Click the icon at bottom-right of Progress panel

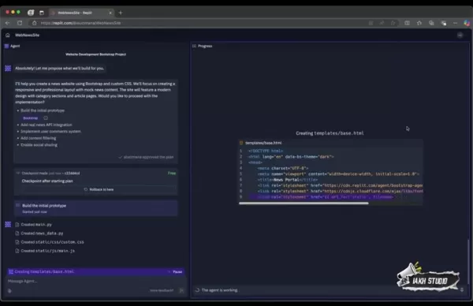click(462, 289)
